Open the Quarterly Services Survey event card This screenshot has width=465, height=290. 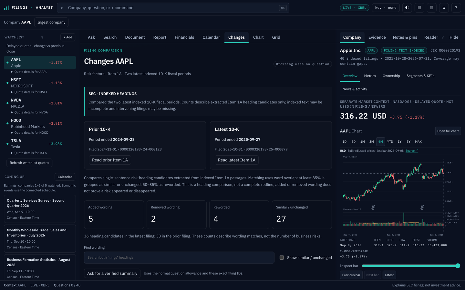click(40, 209)
